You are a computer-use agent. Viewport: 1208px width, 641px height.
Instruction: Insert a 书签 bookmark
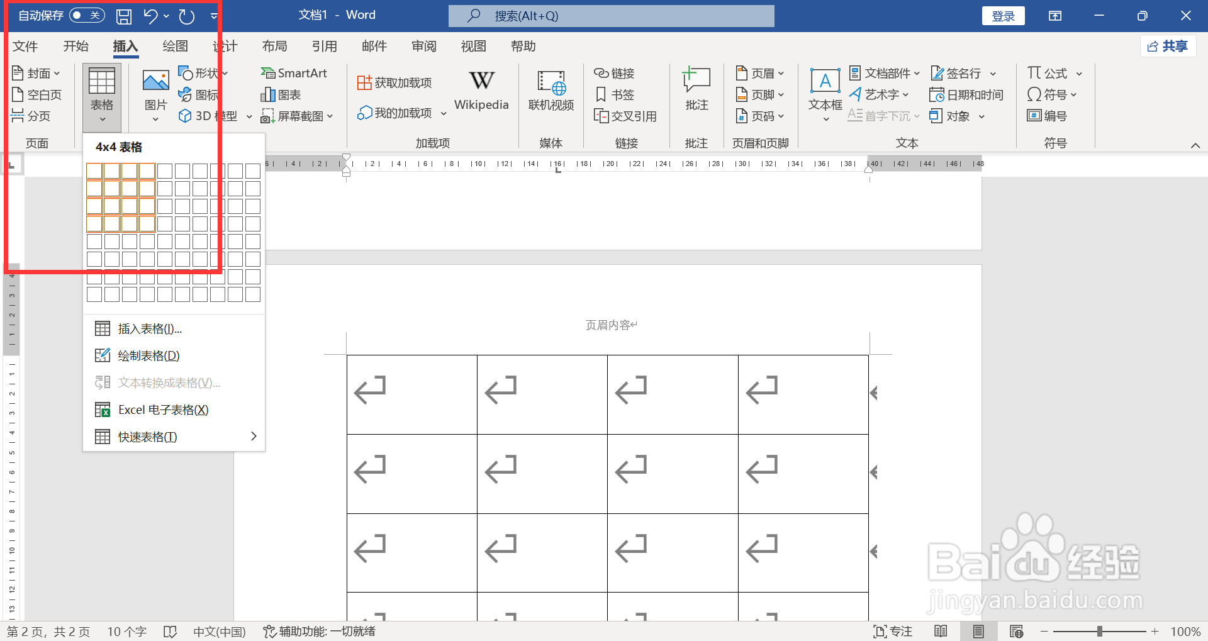[614, 94]
